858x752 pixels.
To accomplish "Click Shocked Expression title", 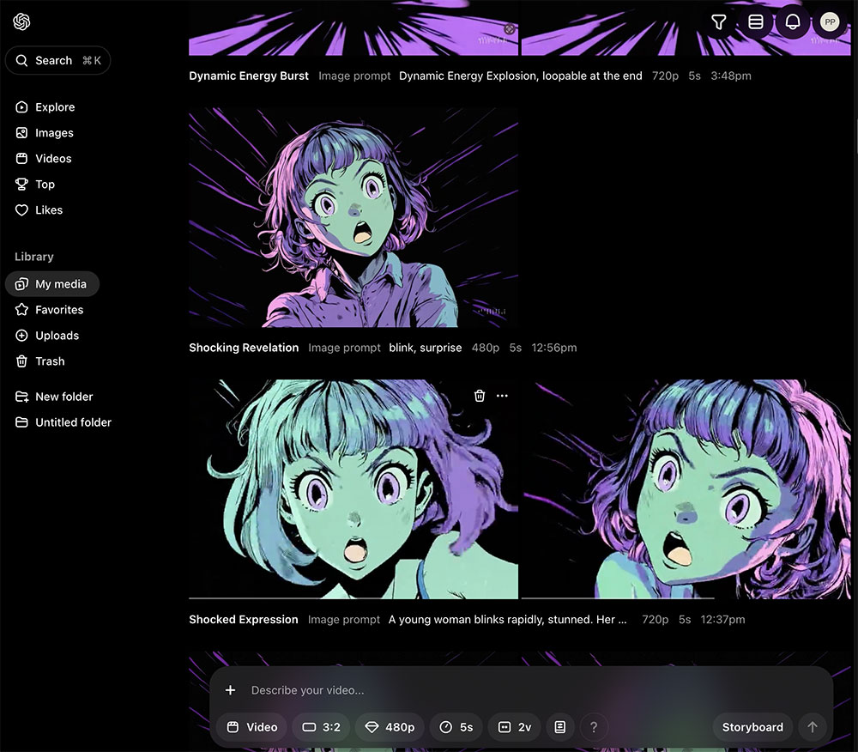I will coord(244,620).
